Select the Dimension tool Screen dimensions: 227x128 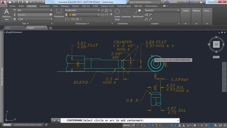click(59, 13)
